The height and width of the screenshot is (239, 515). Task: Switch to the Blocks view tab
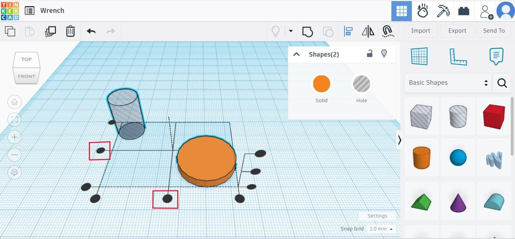point(443,11)
